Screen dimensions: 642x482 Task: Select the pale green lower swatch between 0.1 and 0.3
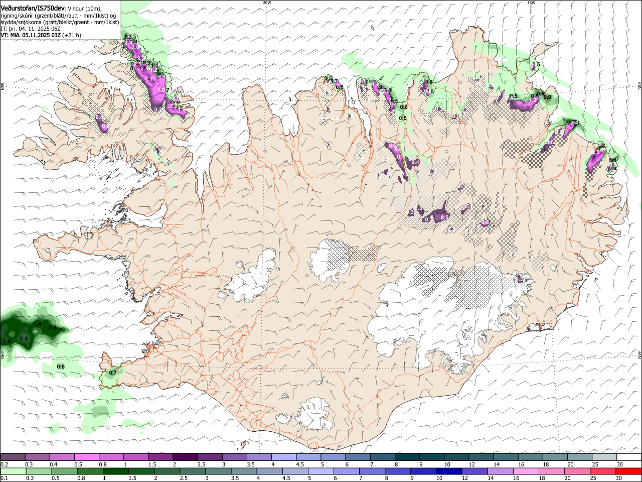click(x=13, y=471)
